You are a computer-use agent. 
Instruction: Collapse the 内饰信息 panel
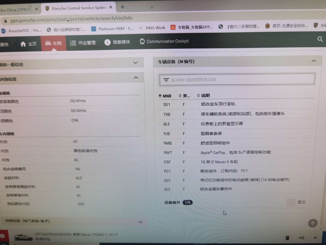[x=136, y=78]
